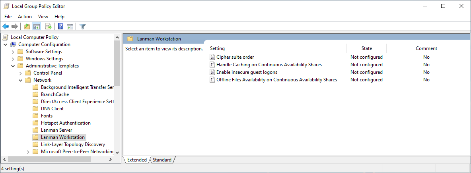The image size is (471, 173).
Task: Toggle the Show/Hide Action Pane icon
Action: 70,27
